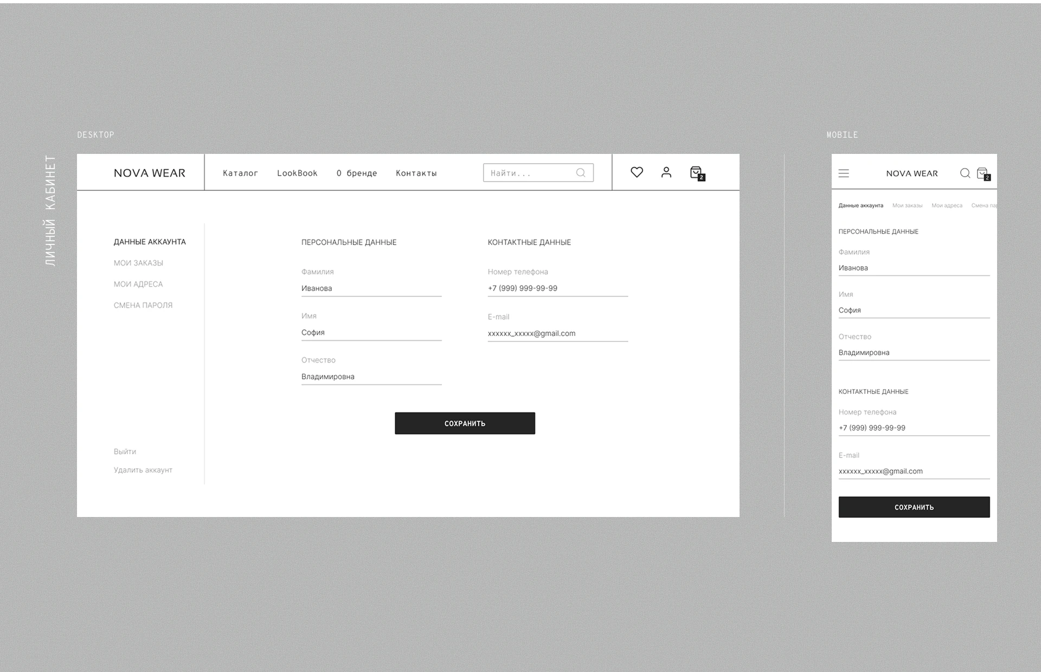Switch to СМЕНА ПАРОЛЯ in the sidebar
This screenshot has height=672, width=1041.
[143, 305]
